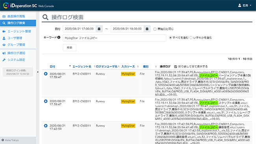Click the magnifier icon in 操作ログ検索 sidebar item
Screen dimensions: 256x144
[4, 23]
